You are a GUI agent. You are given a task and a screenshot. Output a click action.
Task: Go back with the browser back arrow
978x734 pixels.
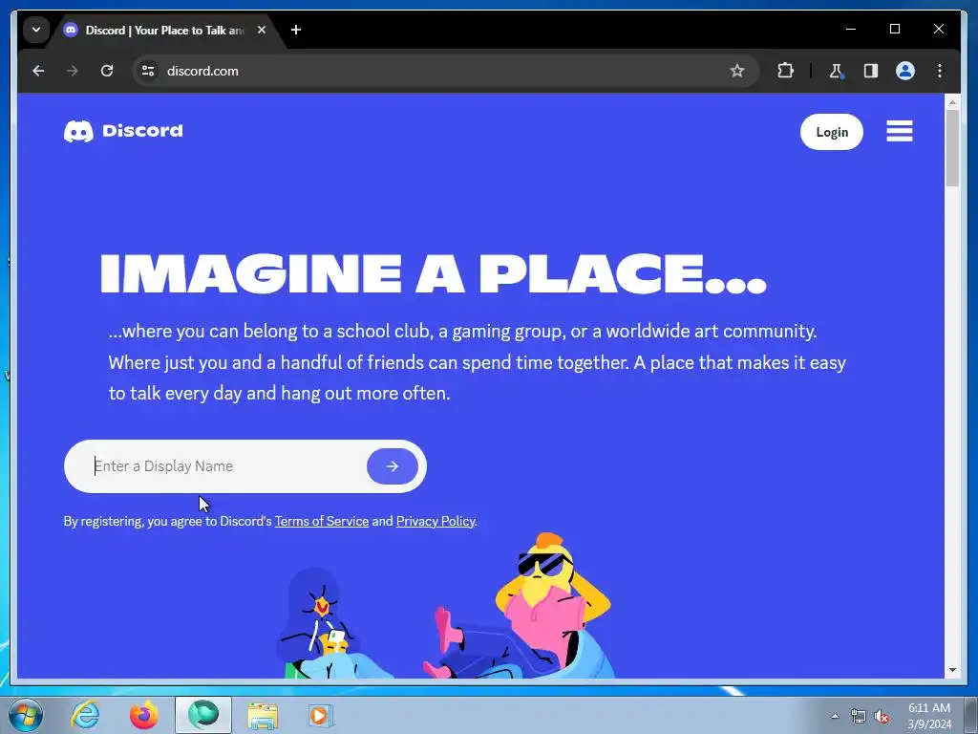point(38,71)
